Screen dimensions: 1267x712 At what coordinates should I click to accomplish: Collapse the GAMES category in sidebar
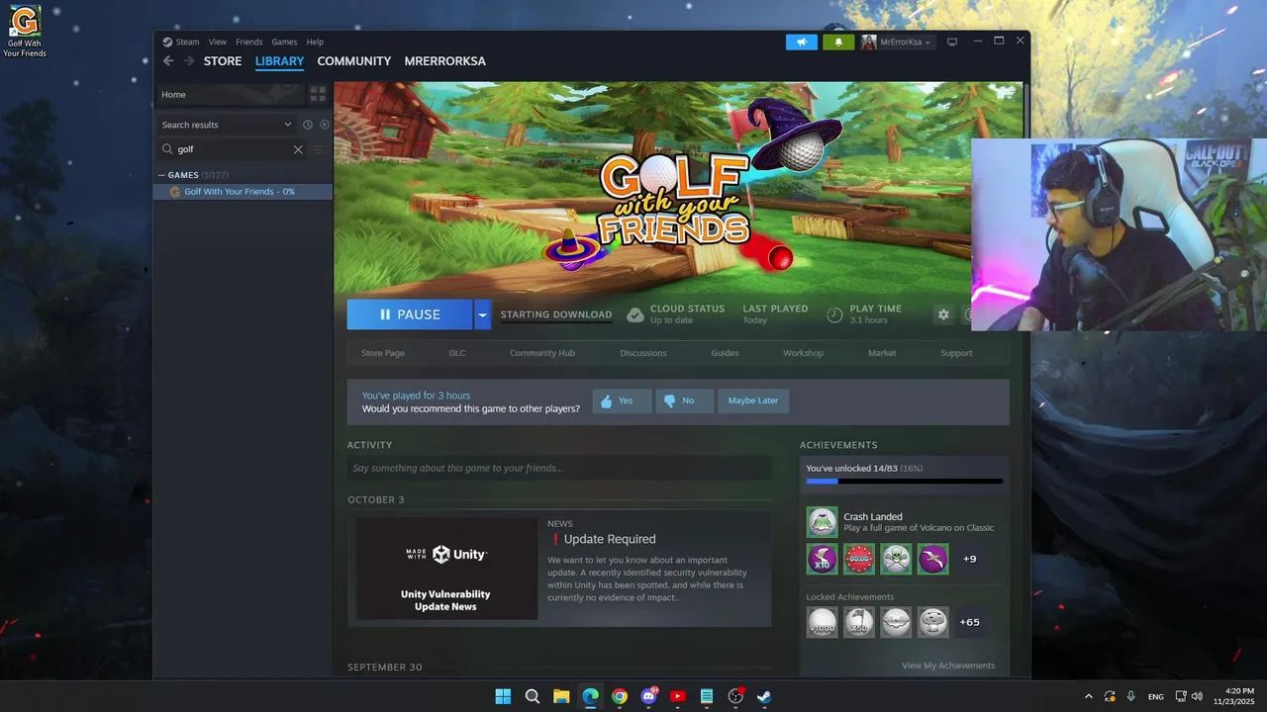pos(162,175)
